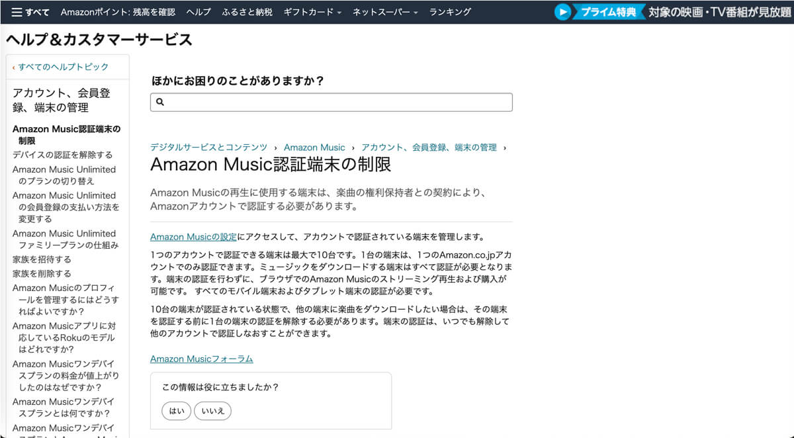Image resolution: width=794 pixels, height=438 pixels.
Task: Open 家族を招待する in the sidebar
Action: [42, 259]
